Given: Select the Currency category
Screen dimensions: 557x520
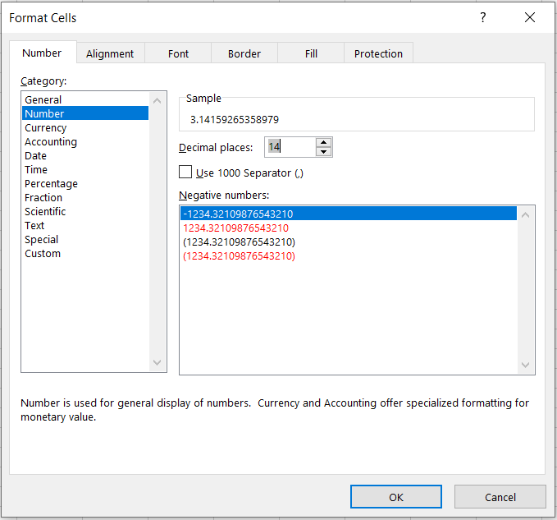Looking at the screenshot, I should 46,128.
